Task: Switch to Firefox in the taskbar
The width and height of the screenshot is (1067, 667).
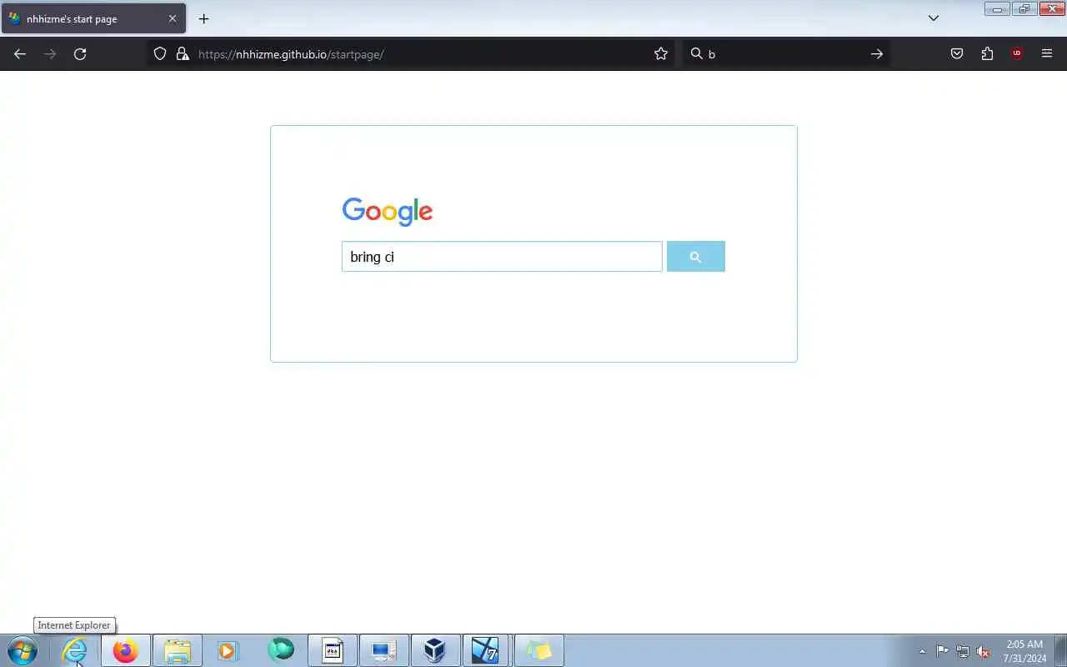Action: [126, 650]
